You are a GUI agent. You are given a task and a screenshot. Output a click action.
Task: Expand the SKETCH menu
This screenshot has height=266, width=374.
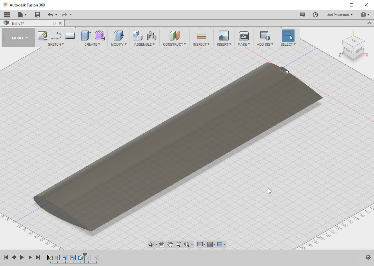(x=56, y=44)
